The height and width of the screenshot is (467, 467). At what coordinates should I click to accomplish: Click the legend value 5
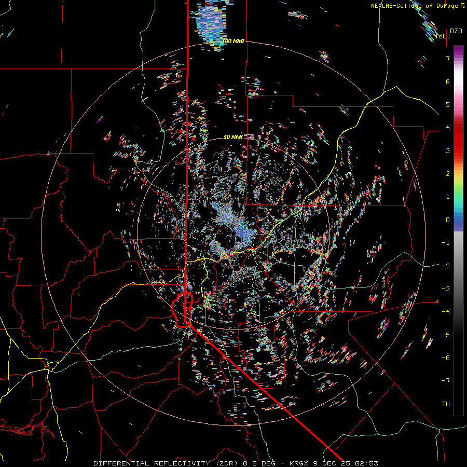(448, 104)
